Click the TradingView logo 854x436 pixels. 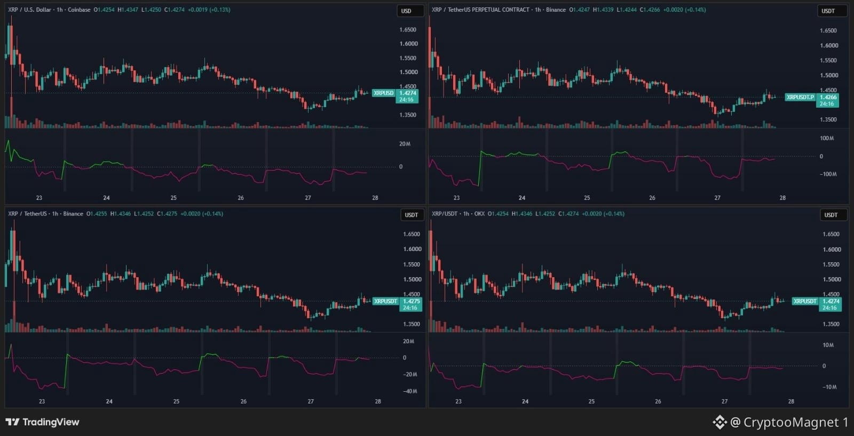pyautogui.click(x=42, y=422)
